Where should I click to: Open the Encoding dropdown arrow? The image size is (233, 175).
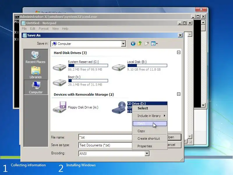(147, 153)
